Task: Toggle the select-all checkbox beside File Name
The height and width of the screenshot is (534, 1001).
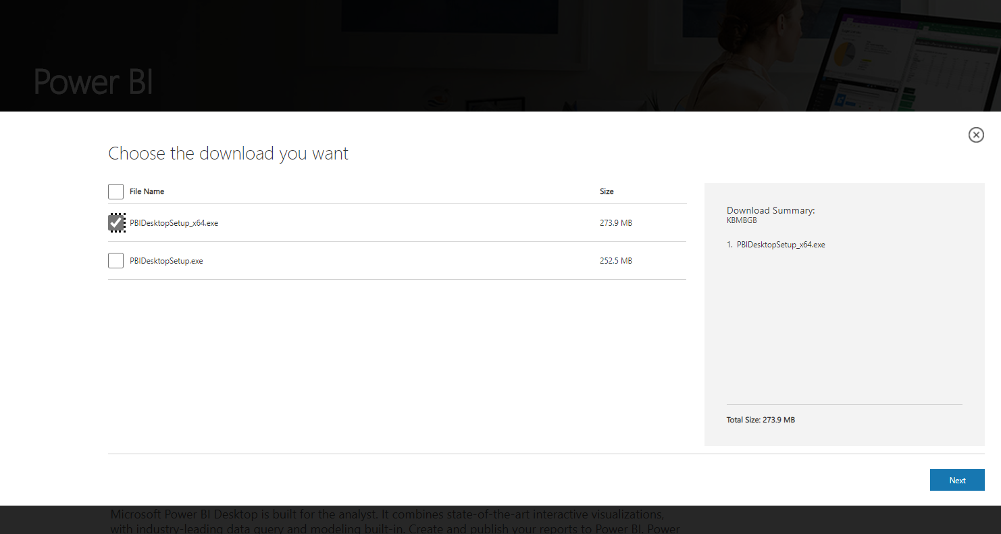Action: pos(116,191)
